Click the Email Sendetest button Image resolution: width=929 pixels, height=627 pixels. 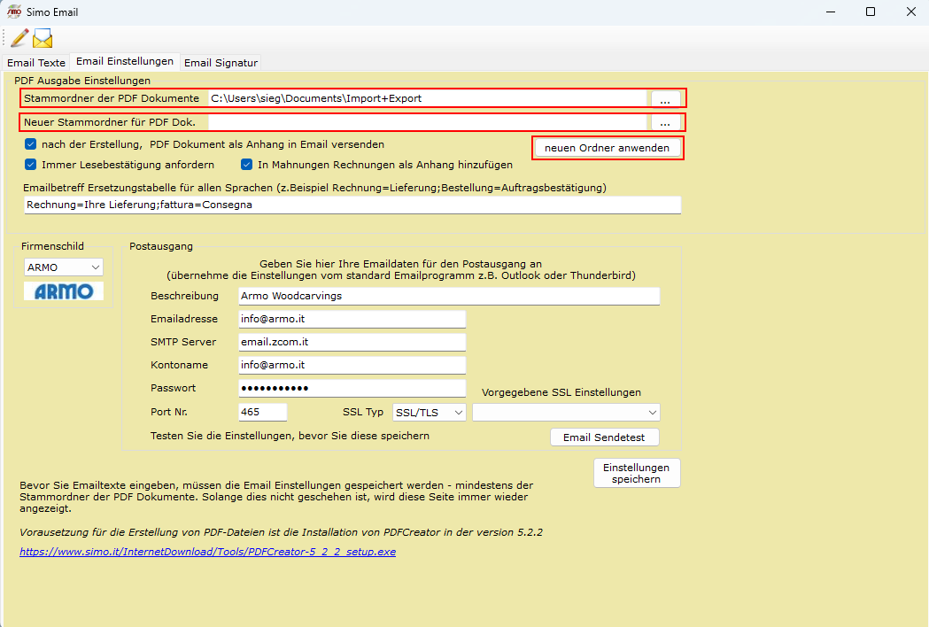(604, 437)
